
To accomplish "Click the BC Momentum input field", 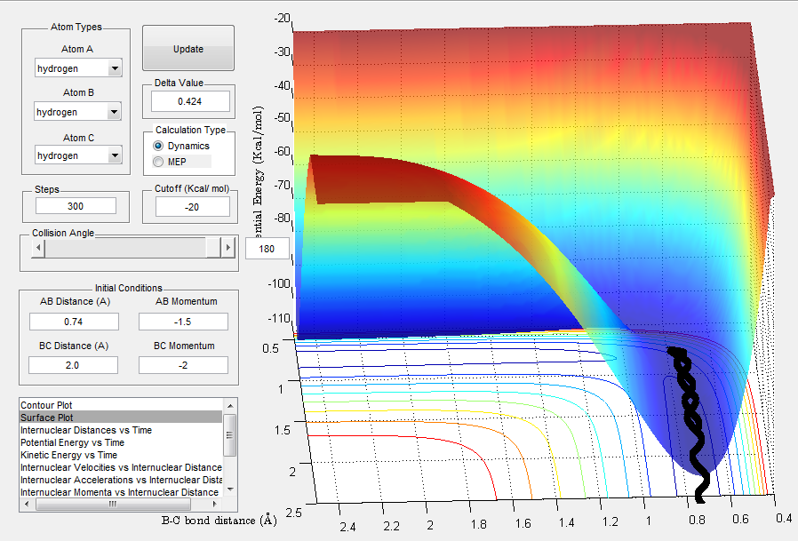I will (x=183, y=365).
